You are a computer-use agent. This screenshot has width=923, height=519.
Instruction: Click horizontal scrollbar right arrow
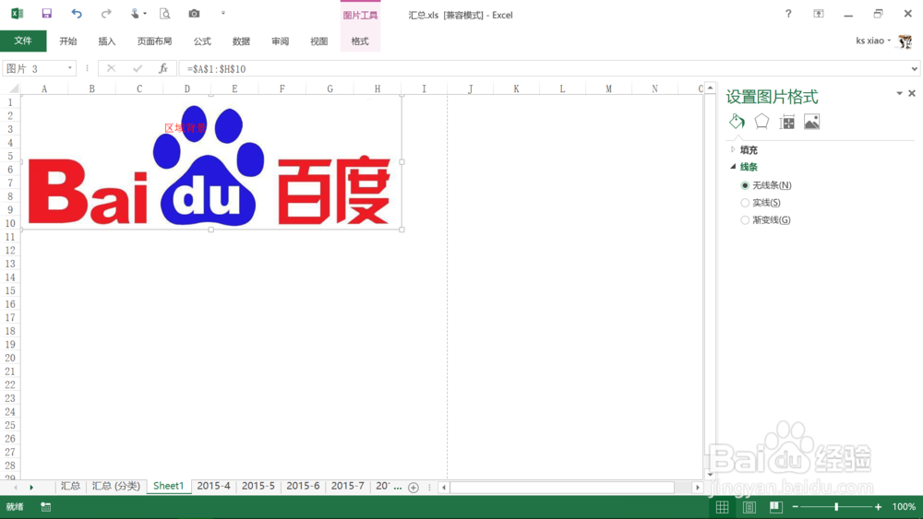[x=698, y=488]
